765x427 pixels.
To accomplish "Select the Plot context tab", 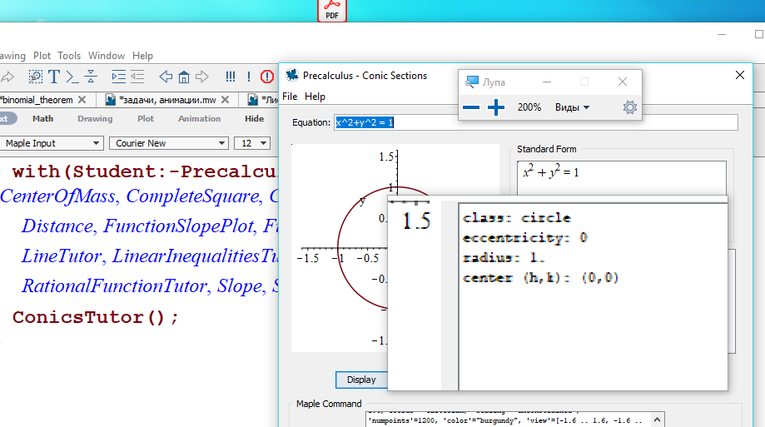I will [146, 118].
